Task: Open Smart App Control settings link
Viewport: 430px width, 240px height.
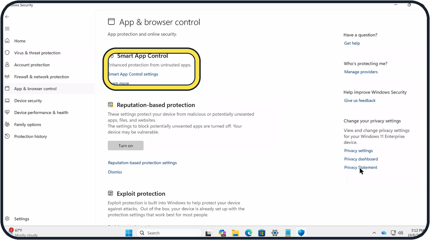Action: click(133, 74)
